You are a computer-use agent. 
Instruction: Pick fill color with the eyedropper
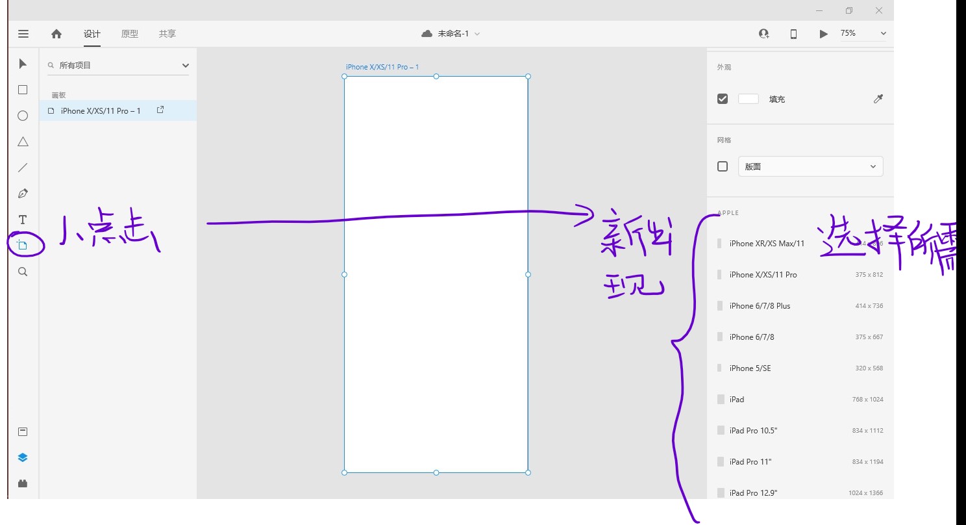click(878, 99)
